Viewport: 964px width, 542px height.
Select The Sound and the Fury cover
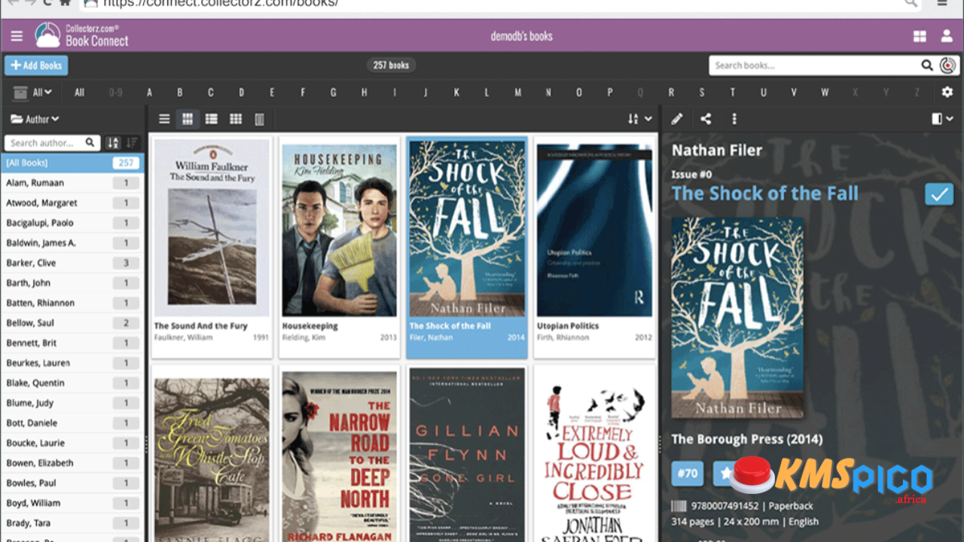(212, 227)
